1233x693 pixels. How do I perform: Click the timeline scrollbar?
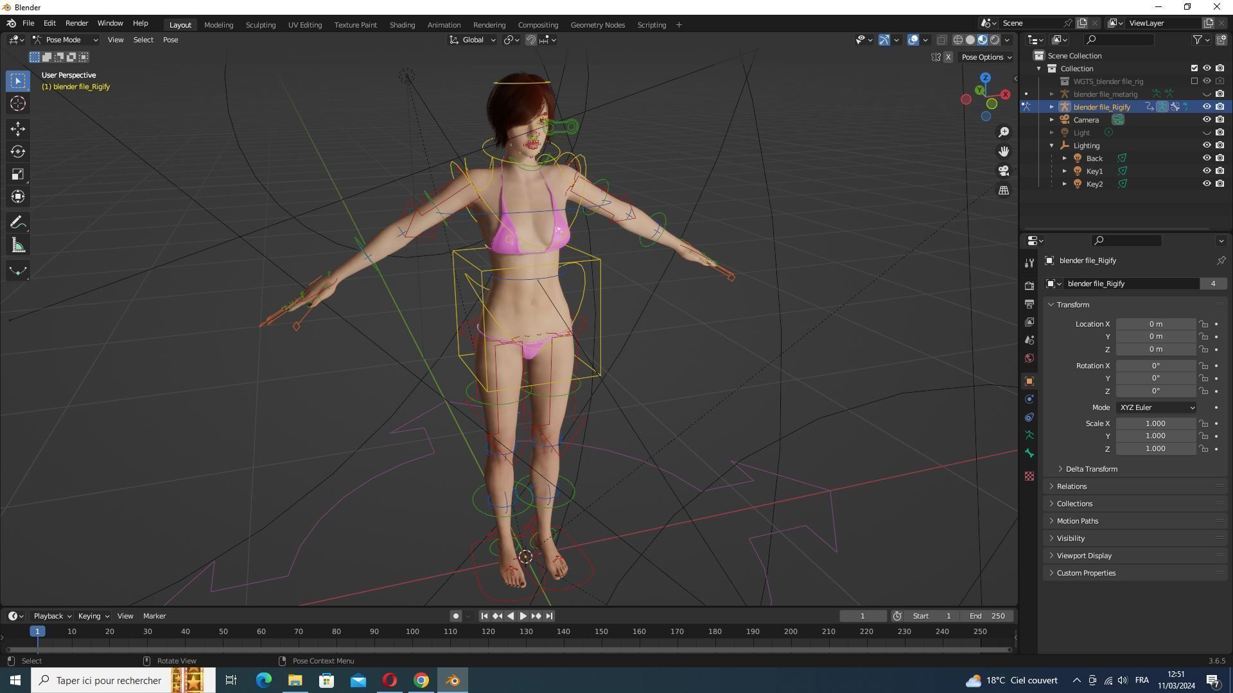pyautogui.click(x=507, y=649)
